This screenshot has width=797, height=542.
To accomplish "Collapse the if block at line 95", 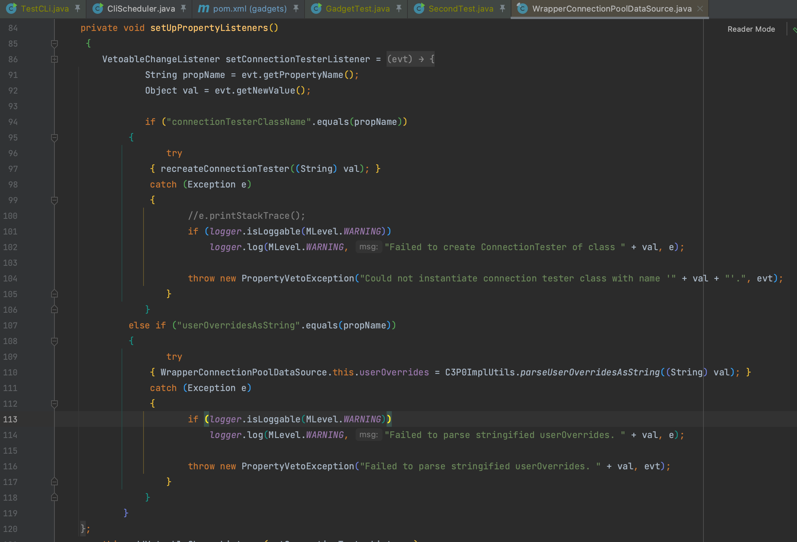I will click(54, 138).
